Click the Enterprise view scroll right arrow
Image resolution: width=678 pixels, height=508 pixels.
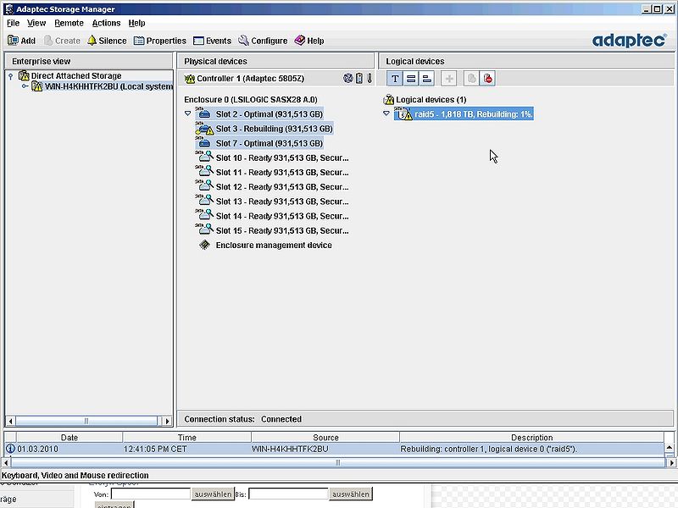[167, 421]
